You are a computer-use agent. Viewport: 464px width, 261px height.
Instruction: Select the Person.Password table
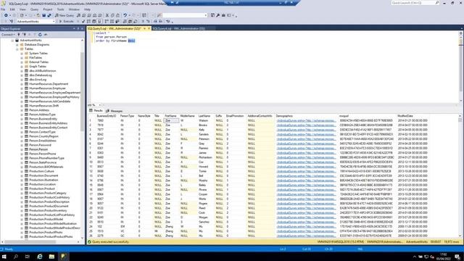coord(41,145)
